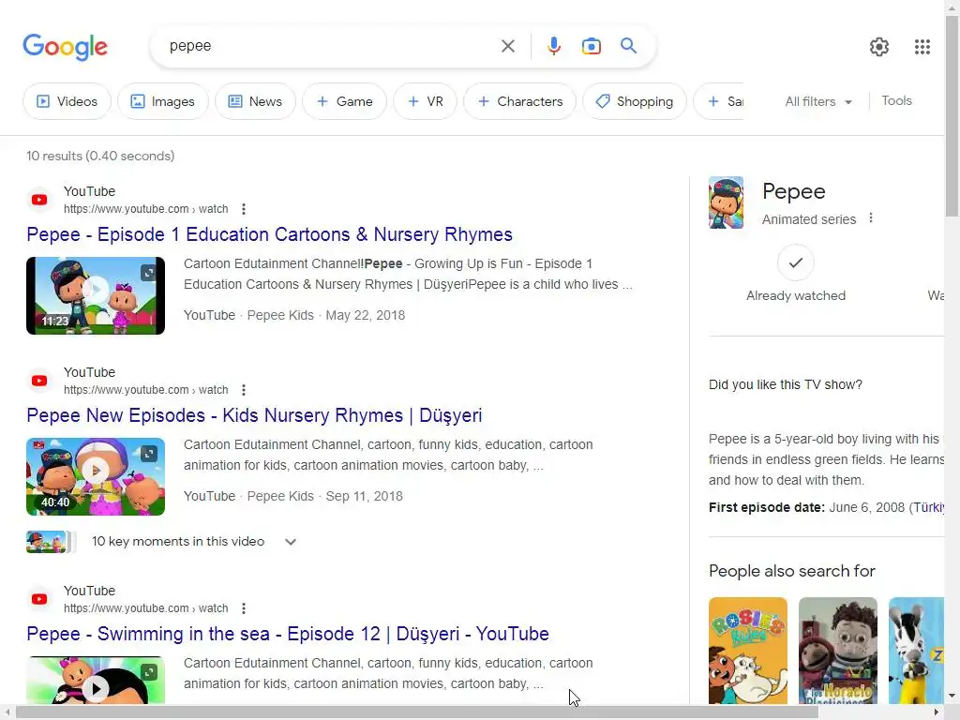Switch to the Videos filter
Image resolution: width=960 pixels, height=720 pixels.
tap(67, 101)
